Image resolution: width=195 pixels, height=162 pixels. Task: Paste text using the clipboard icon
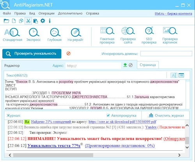[x=35, y=21]
